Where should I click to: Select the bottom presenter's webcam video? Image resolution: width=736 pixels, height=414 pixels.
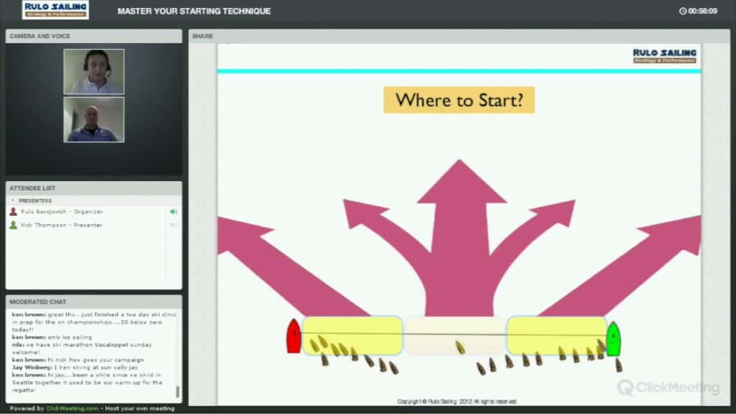coord(93,119)
